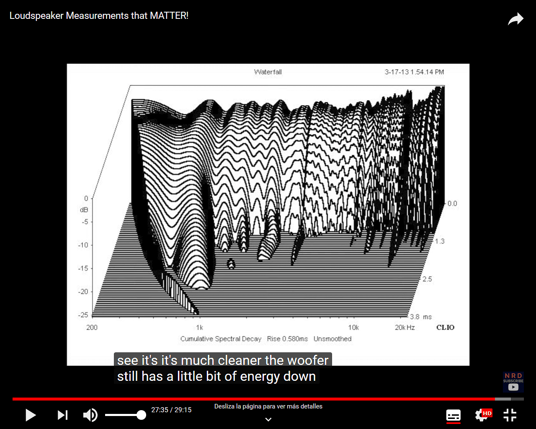Screen dimensions: 536x429
Task: Click the '3.8 ms' time-axis label
Action: (x=421, y=317)
